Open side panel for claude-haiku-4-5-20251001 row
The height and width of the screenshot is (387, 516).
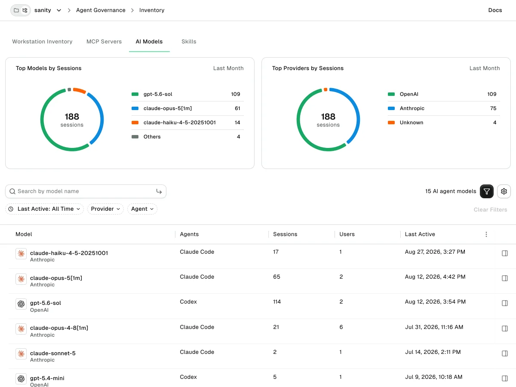point(505,253)
